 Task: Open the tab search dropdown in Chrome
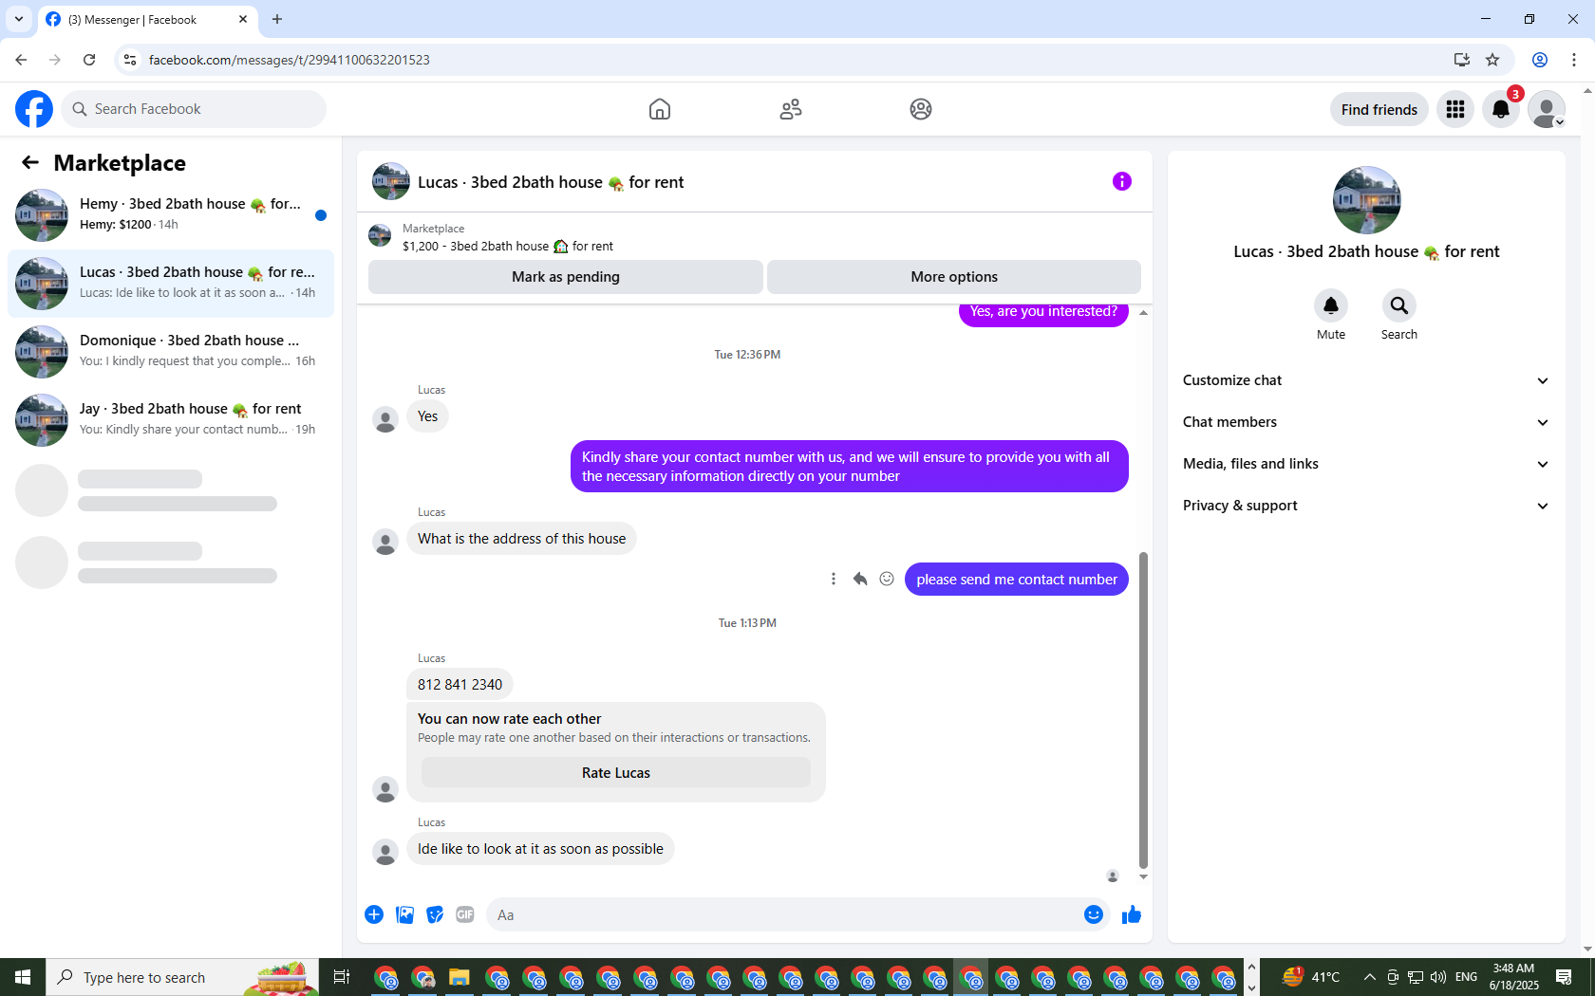click(19, 19)
